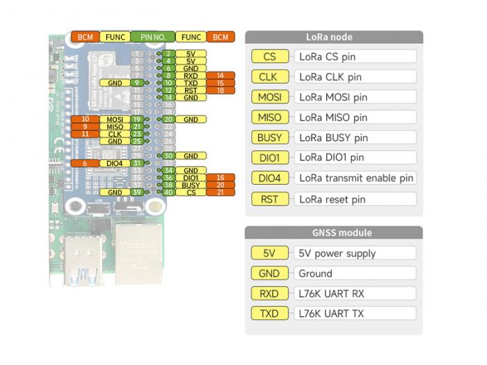Viewport: 487px width, 365px height.
Task: Click the yellow TXD tag in GNSS module legend
Action: (270, 313)
